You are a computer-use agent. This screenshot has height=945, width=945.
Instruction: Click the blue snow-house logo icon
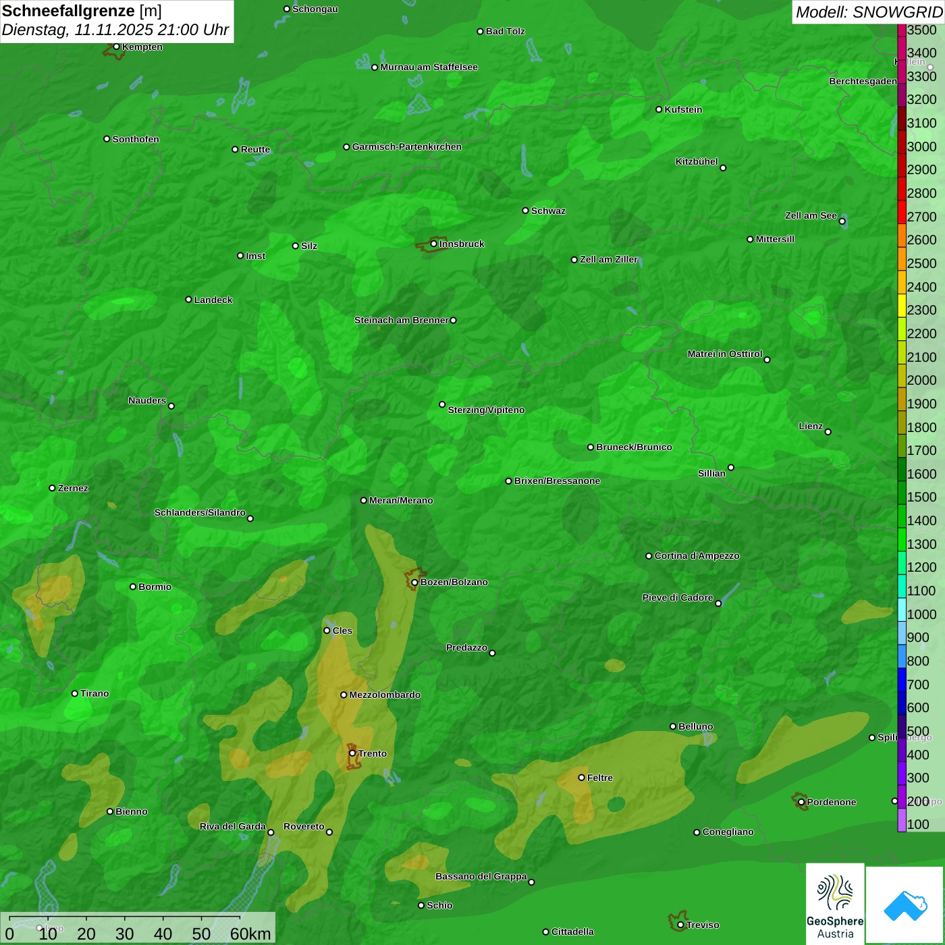click(x=905, y=906)
